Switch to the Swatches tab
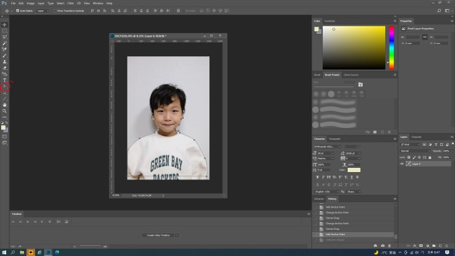 click(x=329, y=21)
